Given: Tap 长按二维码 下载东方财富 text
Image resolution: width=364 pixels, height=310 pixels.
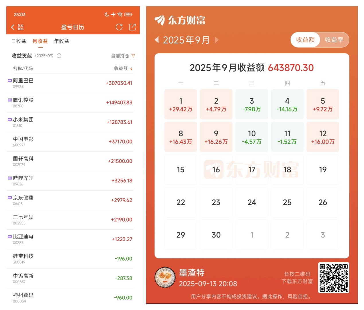Looking at the screenshot, I should point(297,278).
